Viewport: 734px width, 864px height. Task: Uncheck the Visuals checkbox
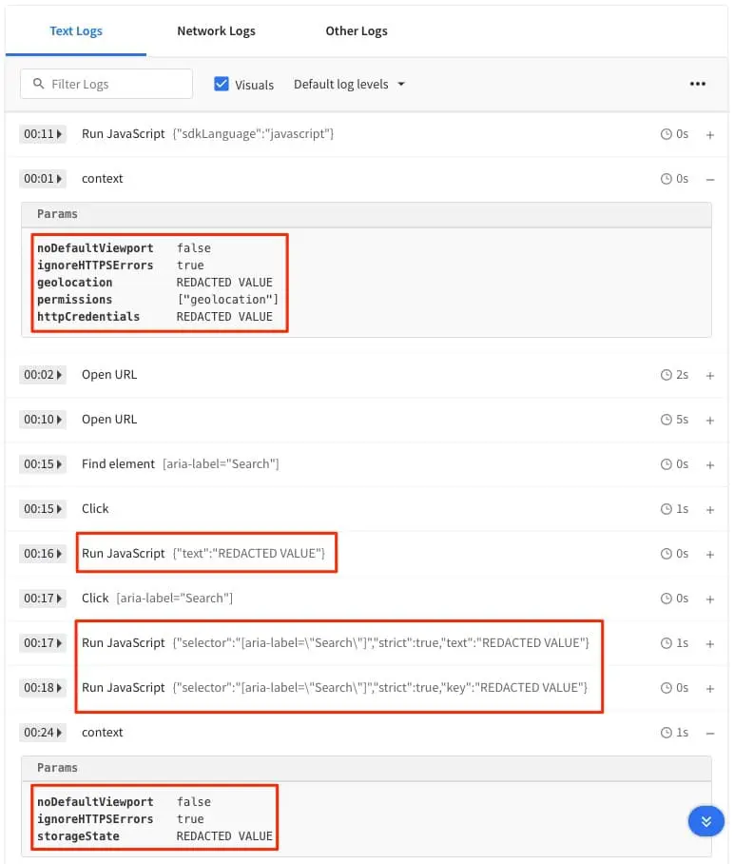[x=222, y=84]
